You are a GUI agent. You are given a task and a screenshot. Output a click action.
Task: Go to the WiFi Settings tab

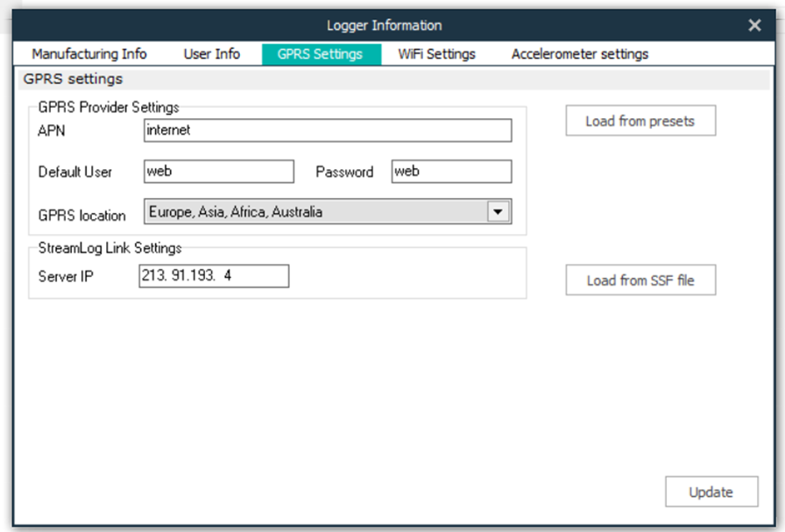pyautogui.click(x=436, y=54)
